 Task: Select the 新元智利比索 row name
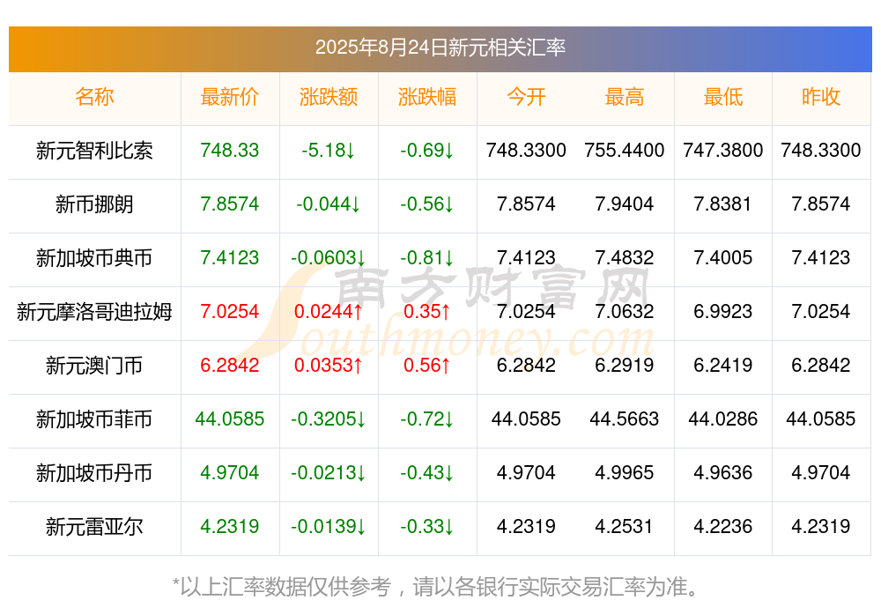tap(94, 151)
